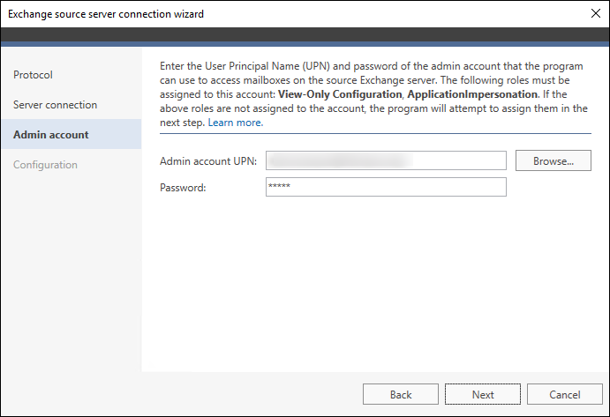Open the Learn more link
This screenshot has height=417, width=610.
click(x=236, y=123)
